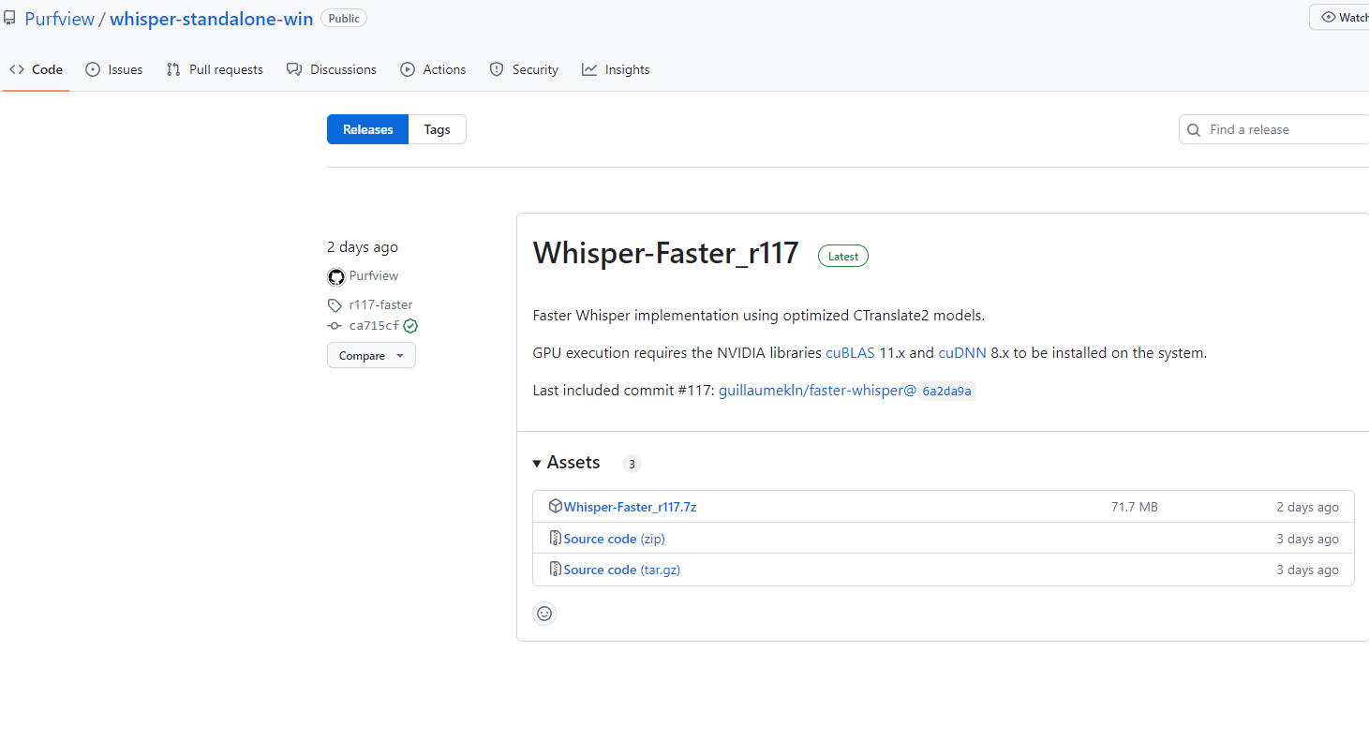The width and height of the screenshot is (1369, 755).
Task: Open the emoji reaction picker
Action: pos(544,613)
